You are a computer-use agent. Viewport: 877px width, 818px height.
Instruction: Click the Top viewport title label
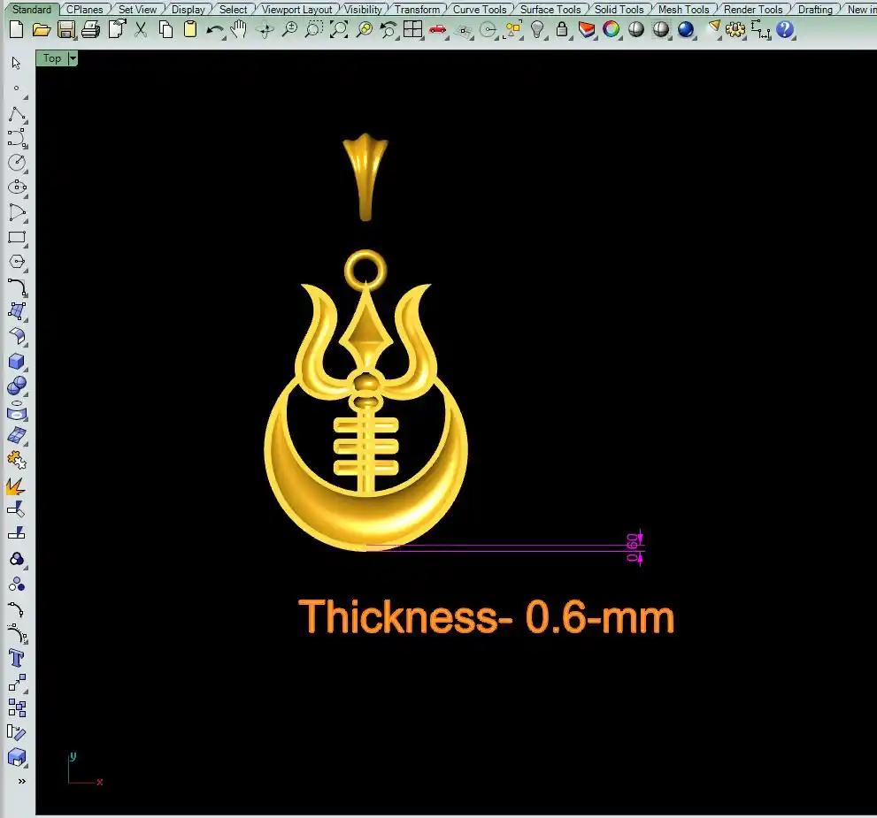52,58
